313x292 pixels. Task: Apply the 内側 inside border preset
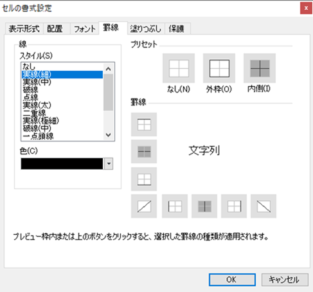[x=260, y=68]
